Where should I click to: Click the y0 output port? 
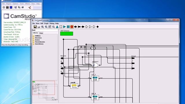133,63
